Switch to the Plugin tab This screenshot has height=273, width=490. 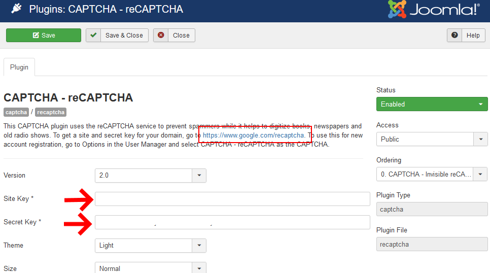click(19, 67)
